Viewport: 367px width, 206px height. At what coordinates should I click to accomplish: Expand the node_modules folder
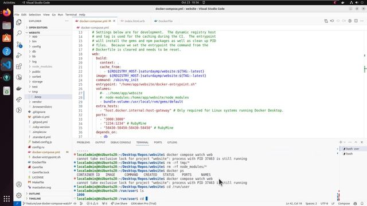(42, 66)
